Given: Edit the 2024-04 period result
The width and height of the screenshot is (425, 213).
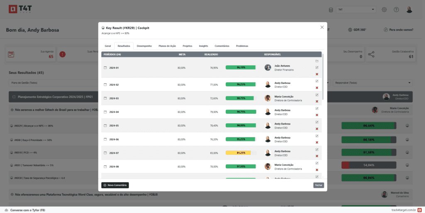Looking at the screenshot, I should tap(317, 108).
